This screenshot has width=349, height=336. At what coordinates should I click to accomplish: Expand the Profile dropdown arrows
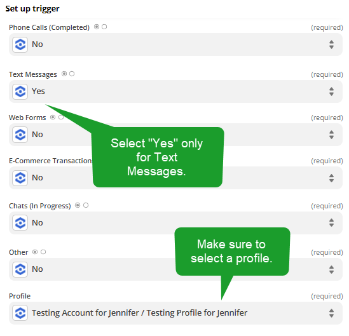pos(331,313)
